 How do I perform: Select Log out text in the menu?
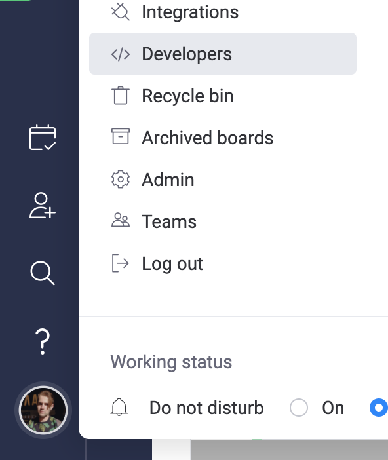click(x=172, y=264)
